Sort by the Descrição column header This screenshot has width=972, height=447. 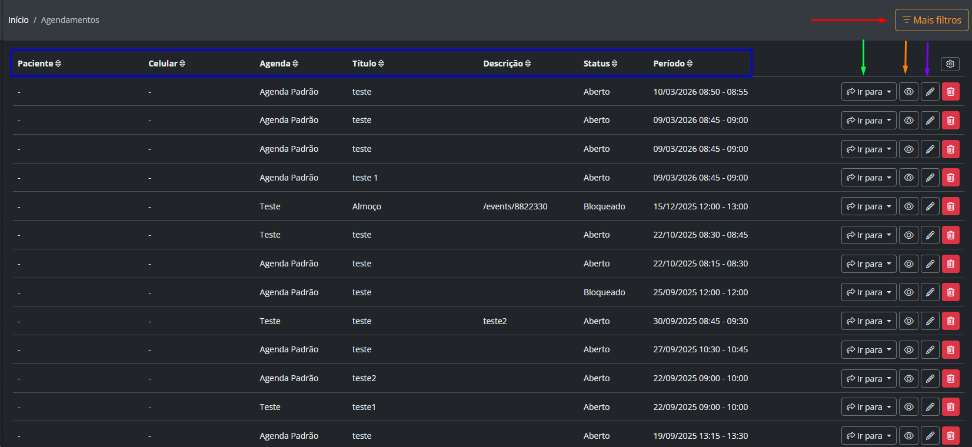tap(507, 64)
